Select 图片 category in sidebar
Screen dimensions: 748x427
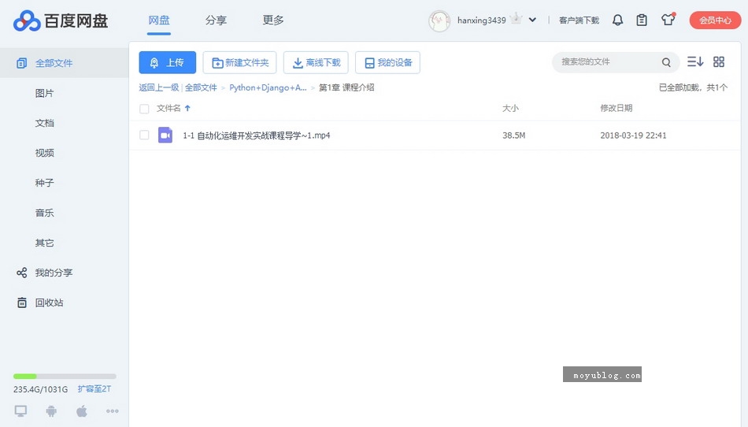pyautogui.click(x=44, y=93)
